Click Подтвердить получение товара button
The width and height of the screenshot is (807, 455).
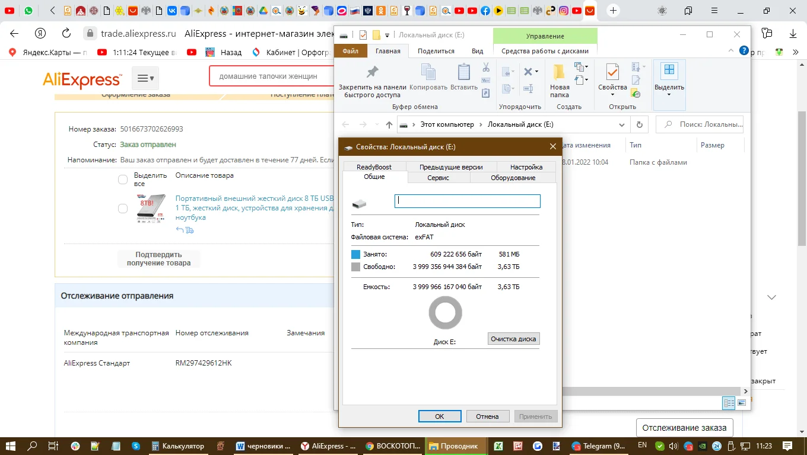[158, 259]
